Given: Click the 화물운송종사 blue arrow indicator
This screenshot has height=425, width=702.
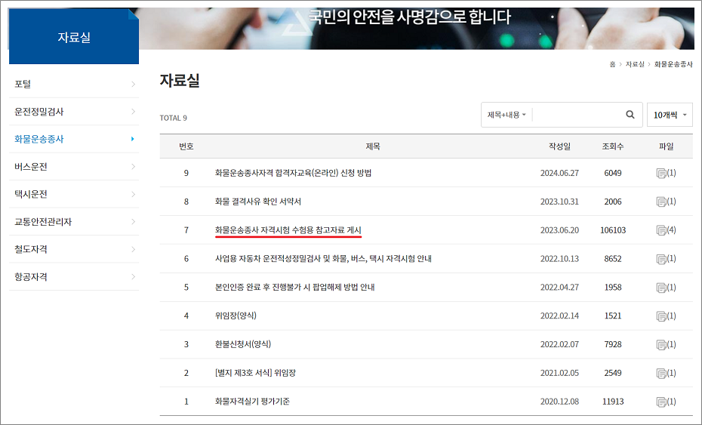Looking at the screenshot, I should (x=133, y=139).
